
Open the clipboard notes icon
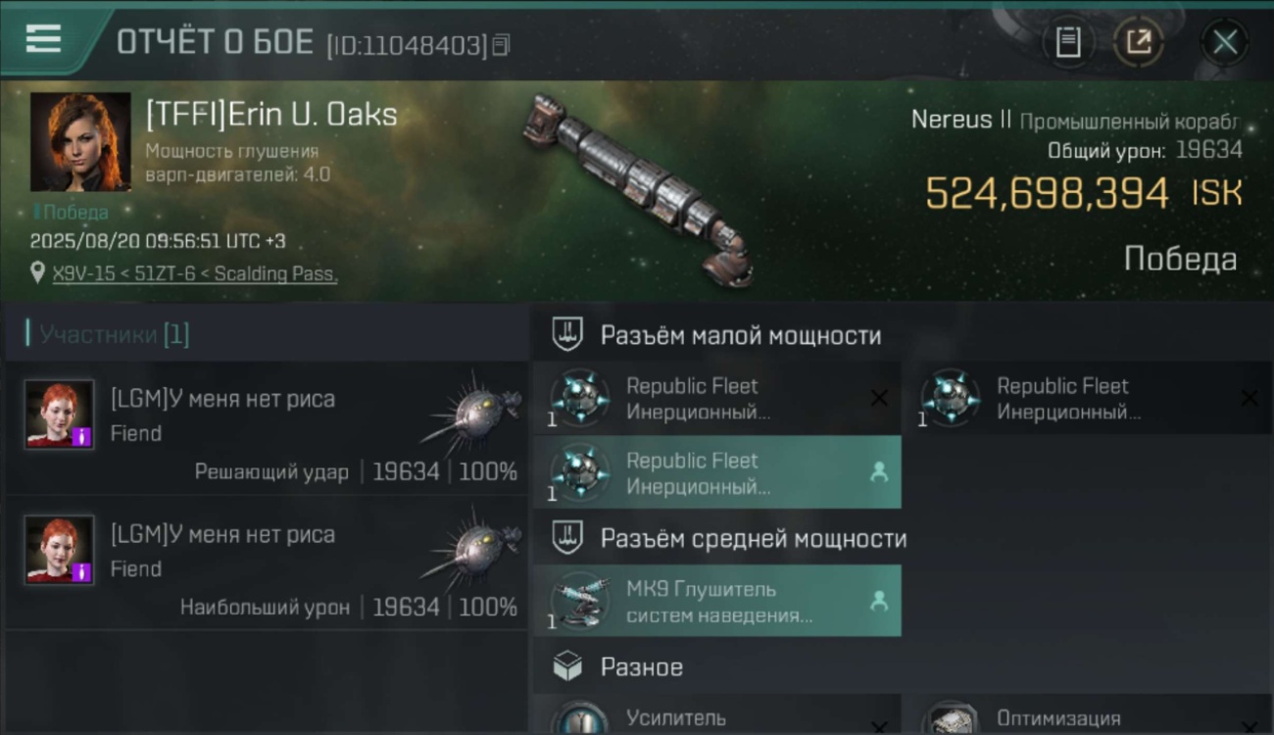tap(1068, 42)
